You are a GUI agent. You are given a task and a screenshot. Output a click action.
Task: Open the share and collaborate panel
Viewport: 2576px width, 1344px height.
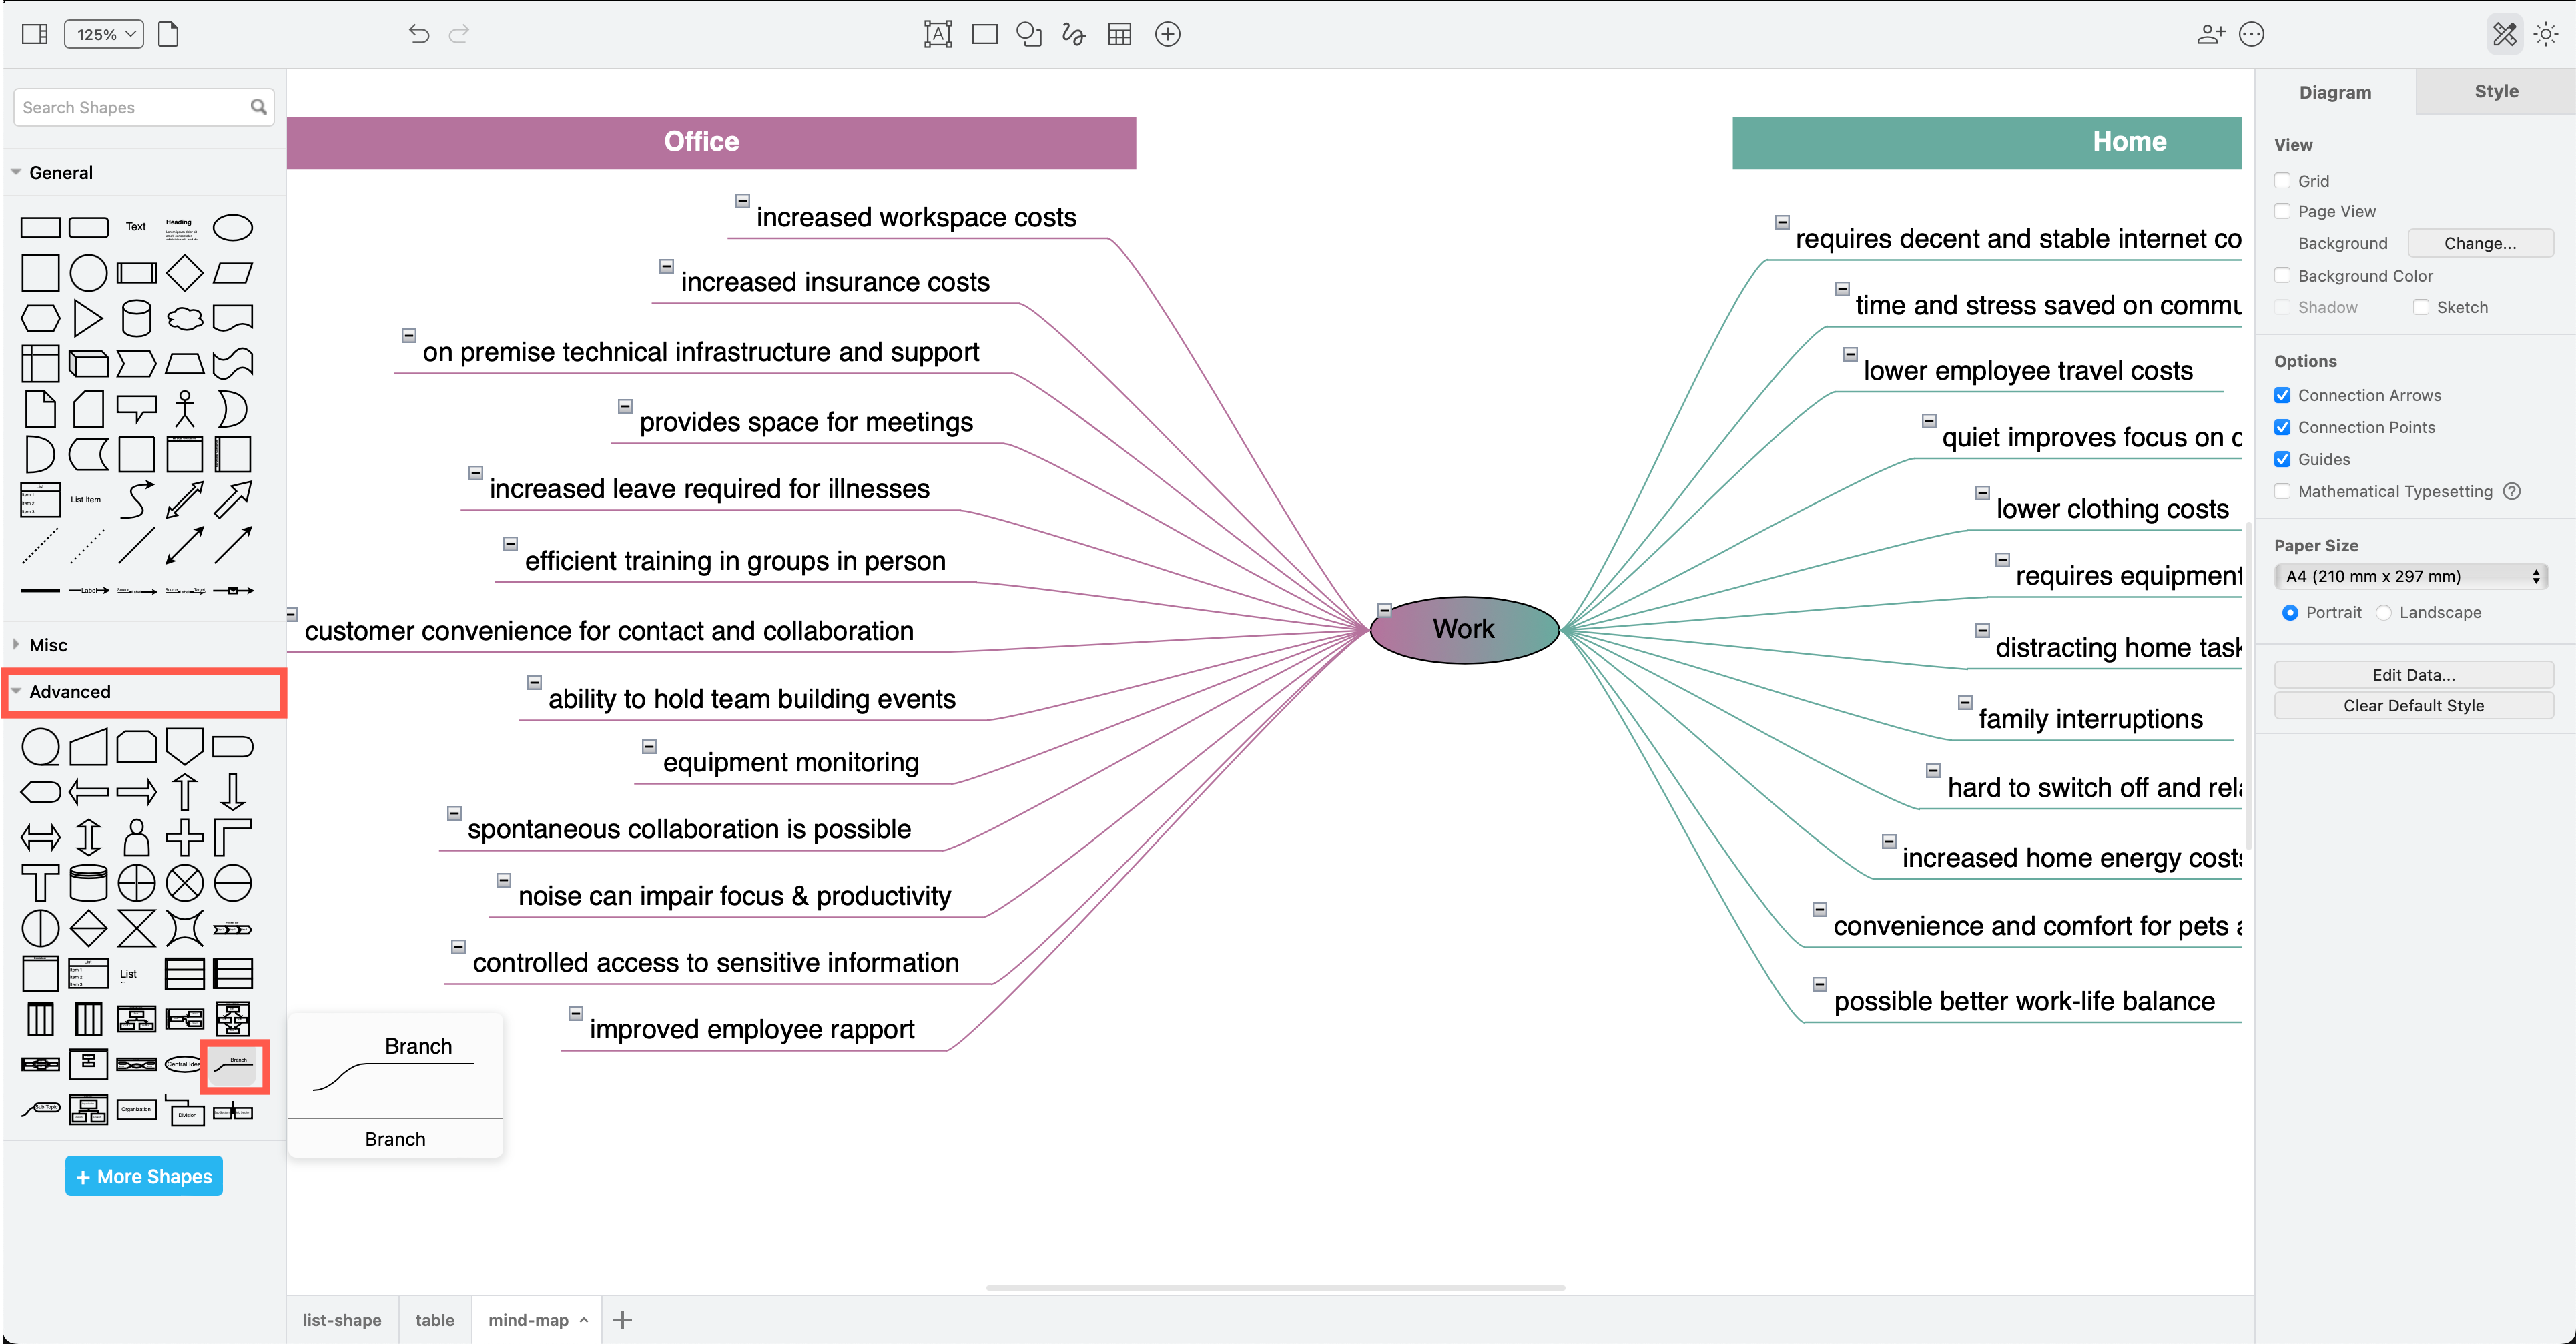2211,33
